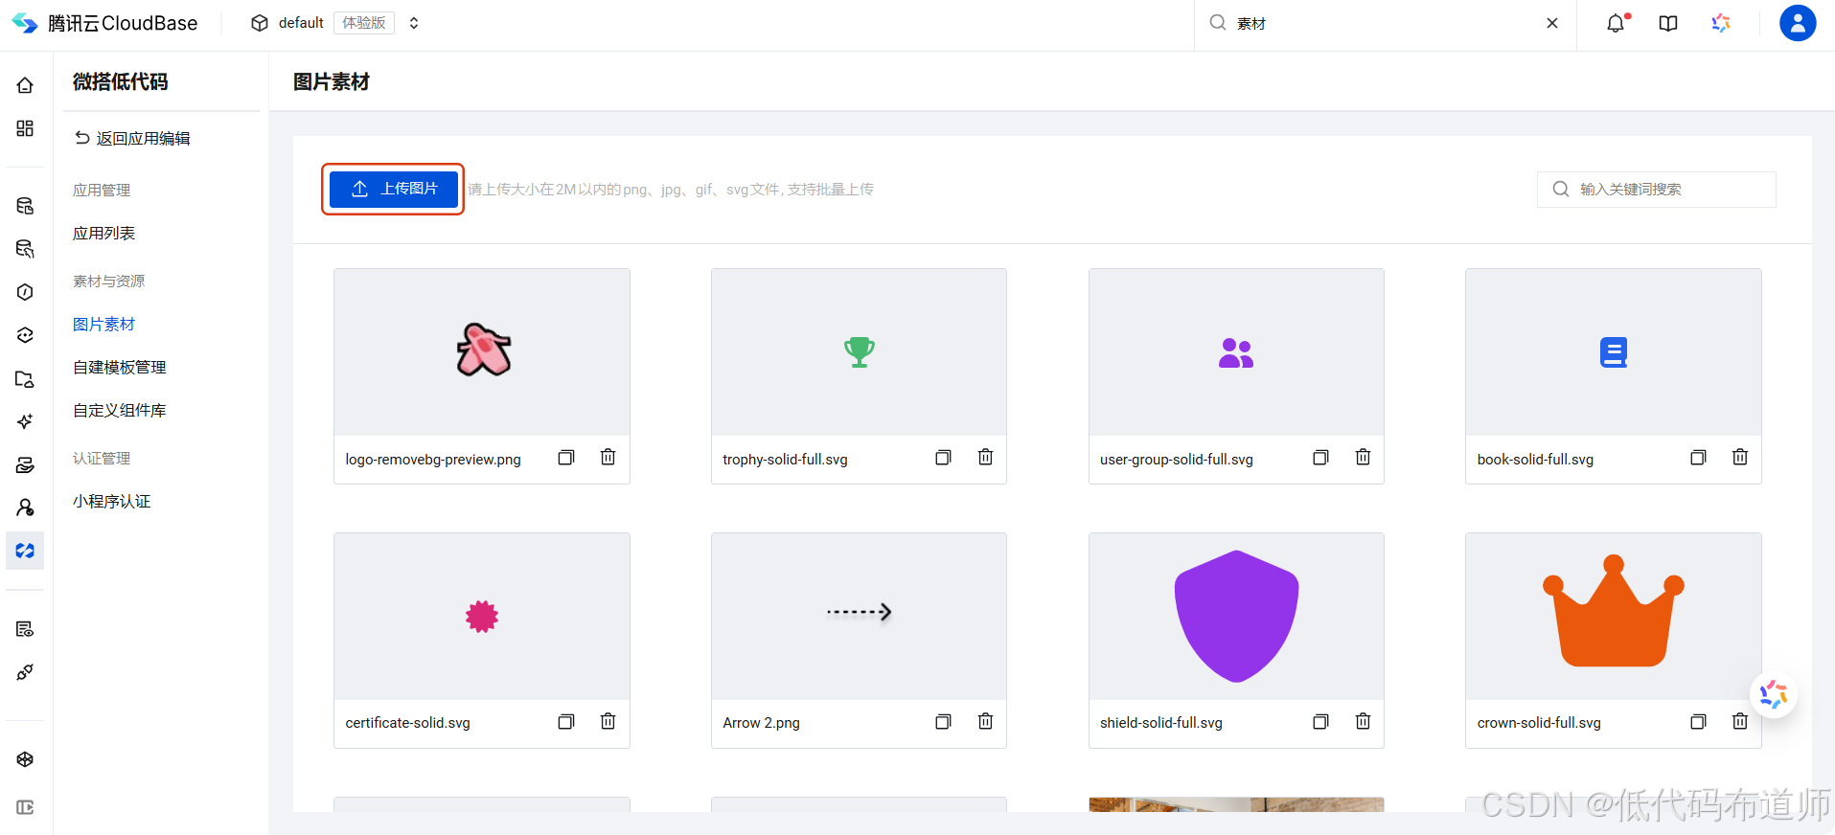Click the floating AI assistant bubble
Image resolution: width=1835 pixels, height=835 pixels.
point(1774,694)
